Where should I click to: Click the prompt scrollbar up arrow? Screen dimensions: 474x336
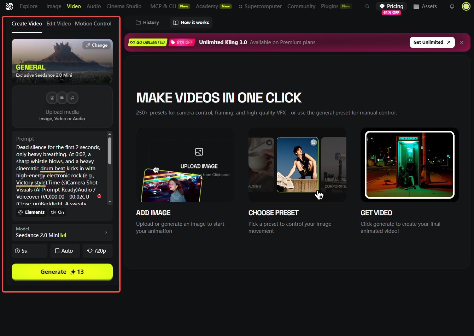tap(110, 134)
